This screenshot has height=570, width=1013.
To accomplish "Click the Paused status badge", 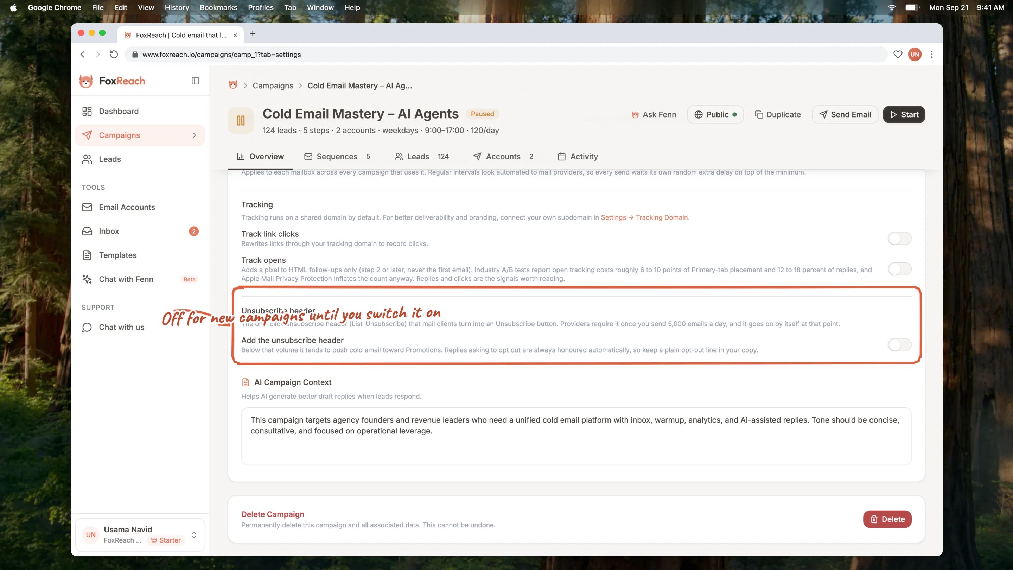I will 483,114.
